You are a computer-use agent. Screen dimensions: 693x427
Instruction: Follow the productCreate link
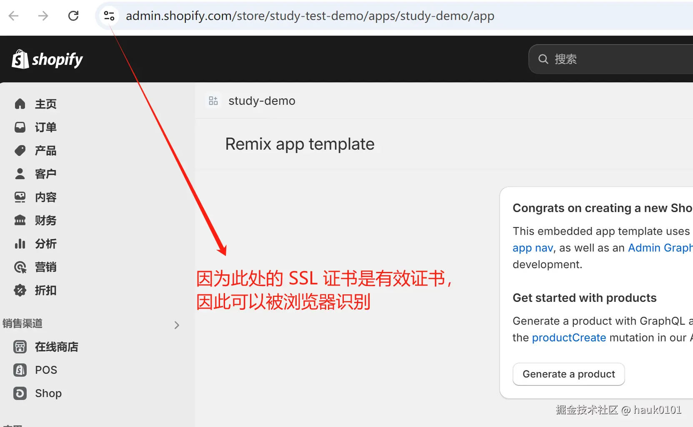click(x=569, y=338)
